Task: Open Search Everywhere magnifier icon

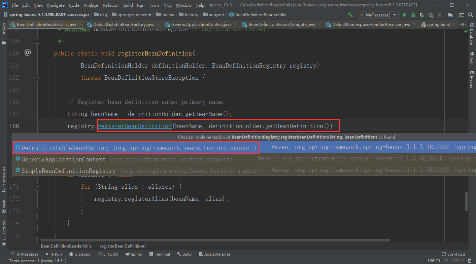Action: [x=471, y=15]
